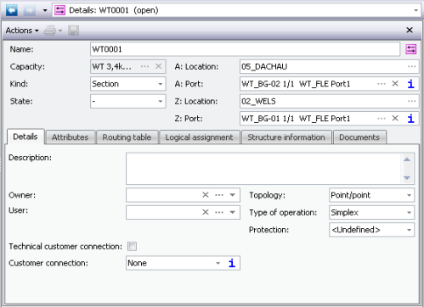Open the User dropdown arrow

pos(233,213)
